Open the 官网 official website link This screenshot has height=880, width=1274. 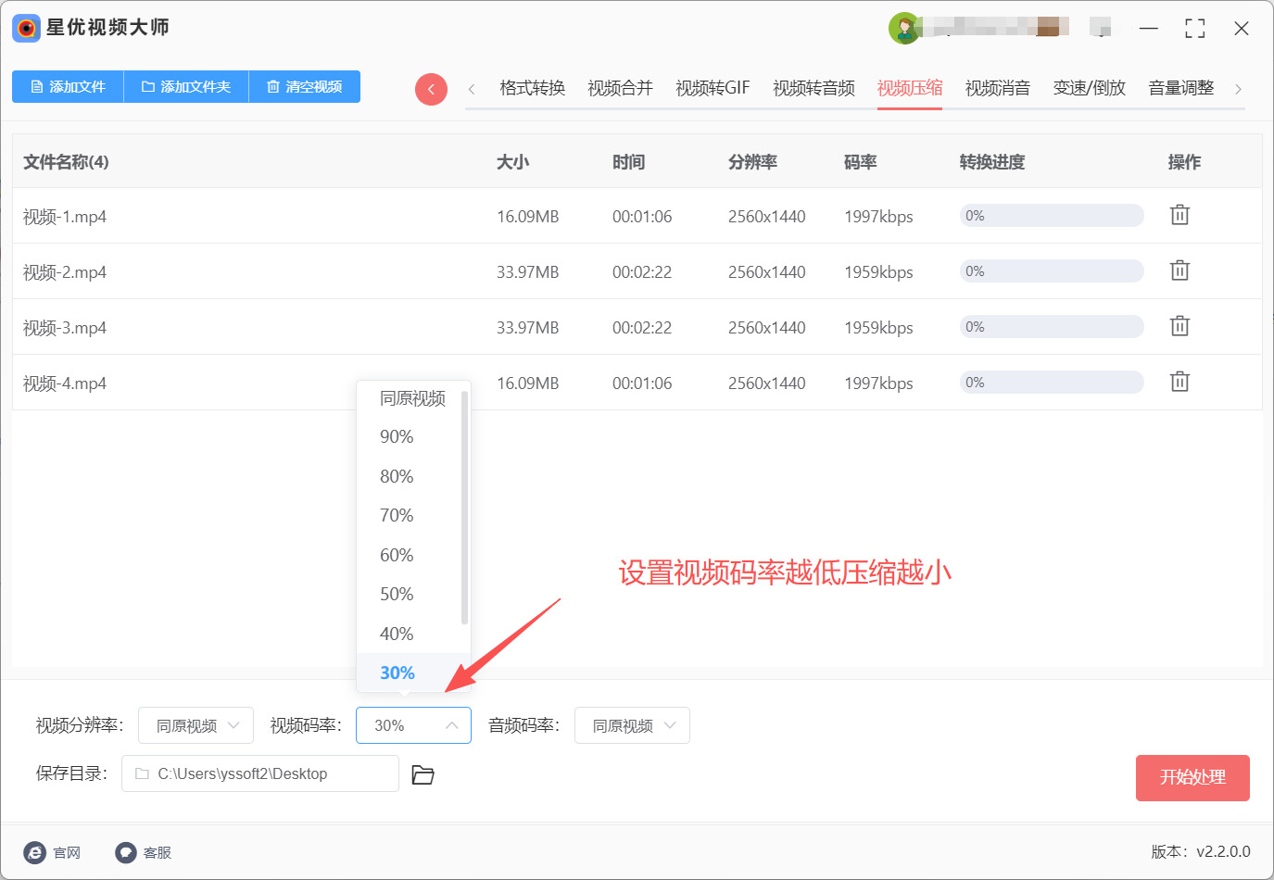[x=53, y=852]
